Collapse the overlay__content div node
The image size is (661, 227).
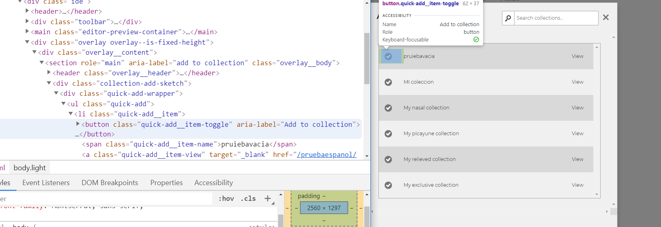click(34, 52)
